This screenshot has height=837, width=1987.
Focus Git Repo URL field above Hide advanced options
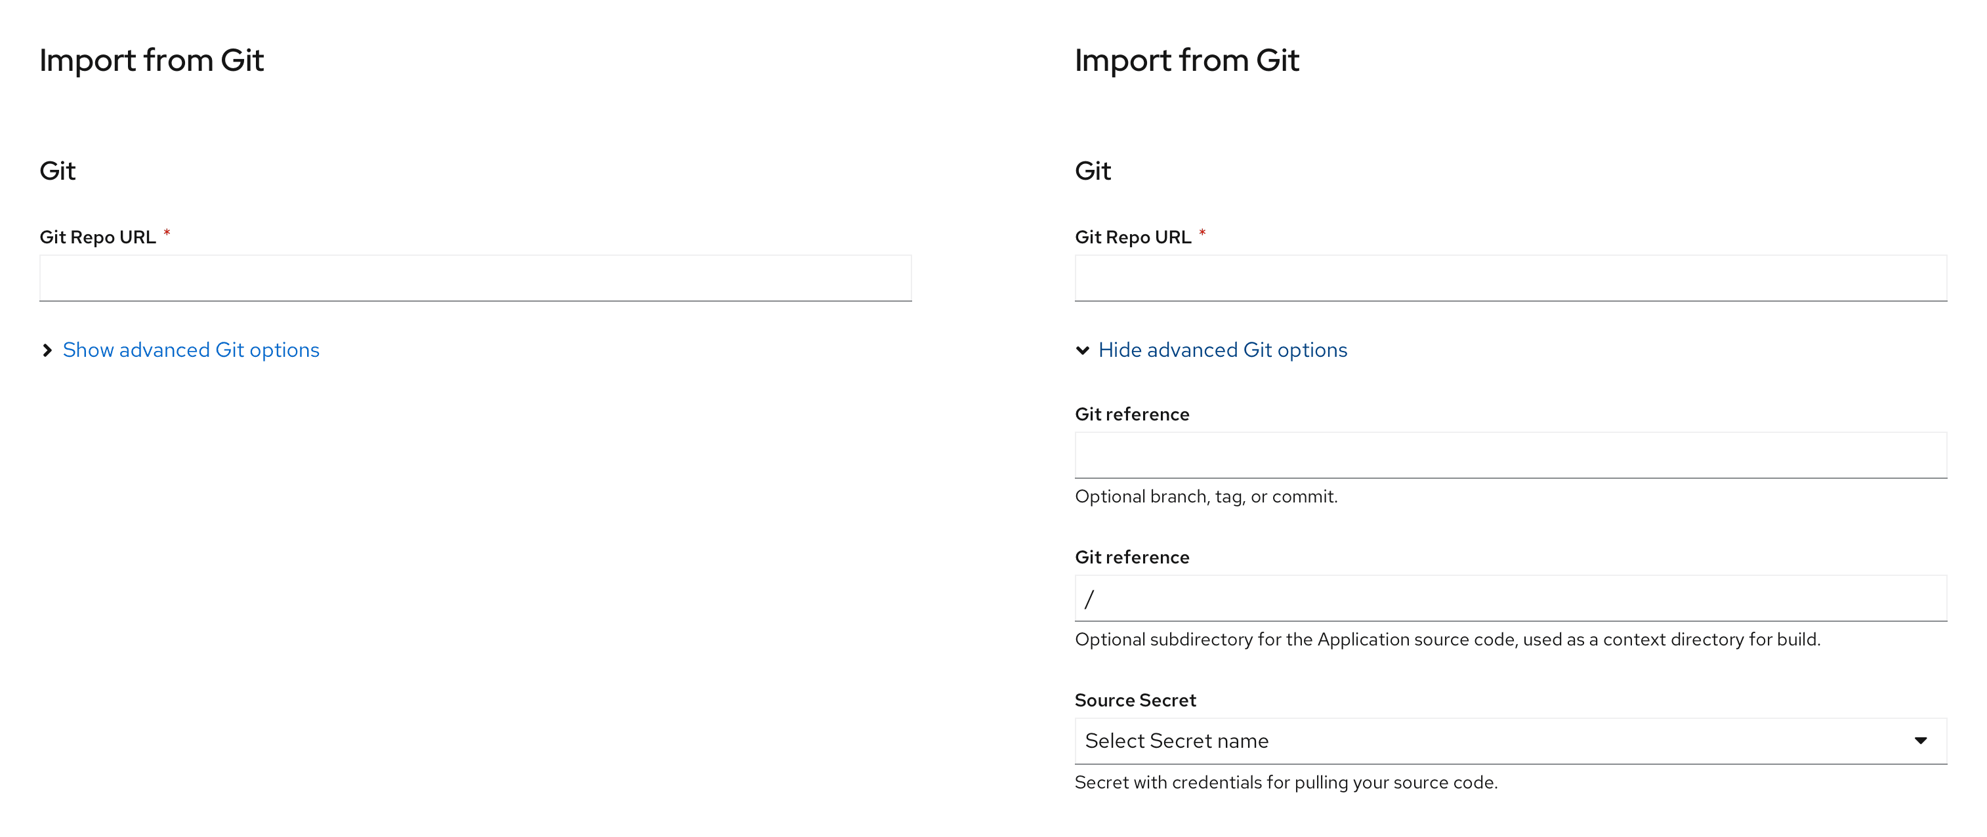coord(1509,278)
